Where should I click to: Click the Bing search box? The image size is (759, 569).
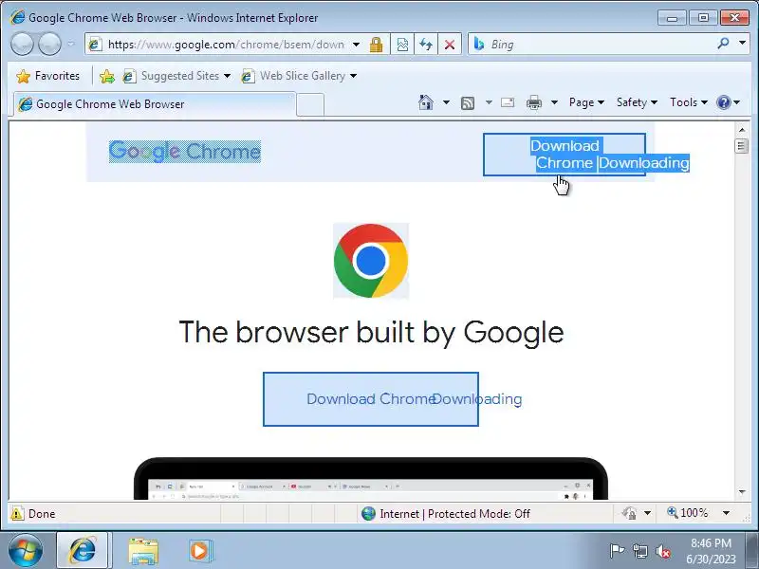(x=602, y=45)
